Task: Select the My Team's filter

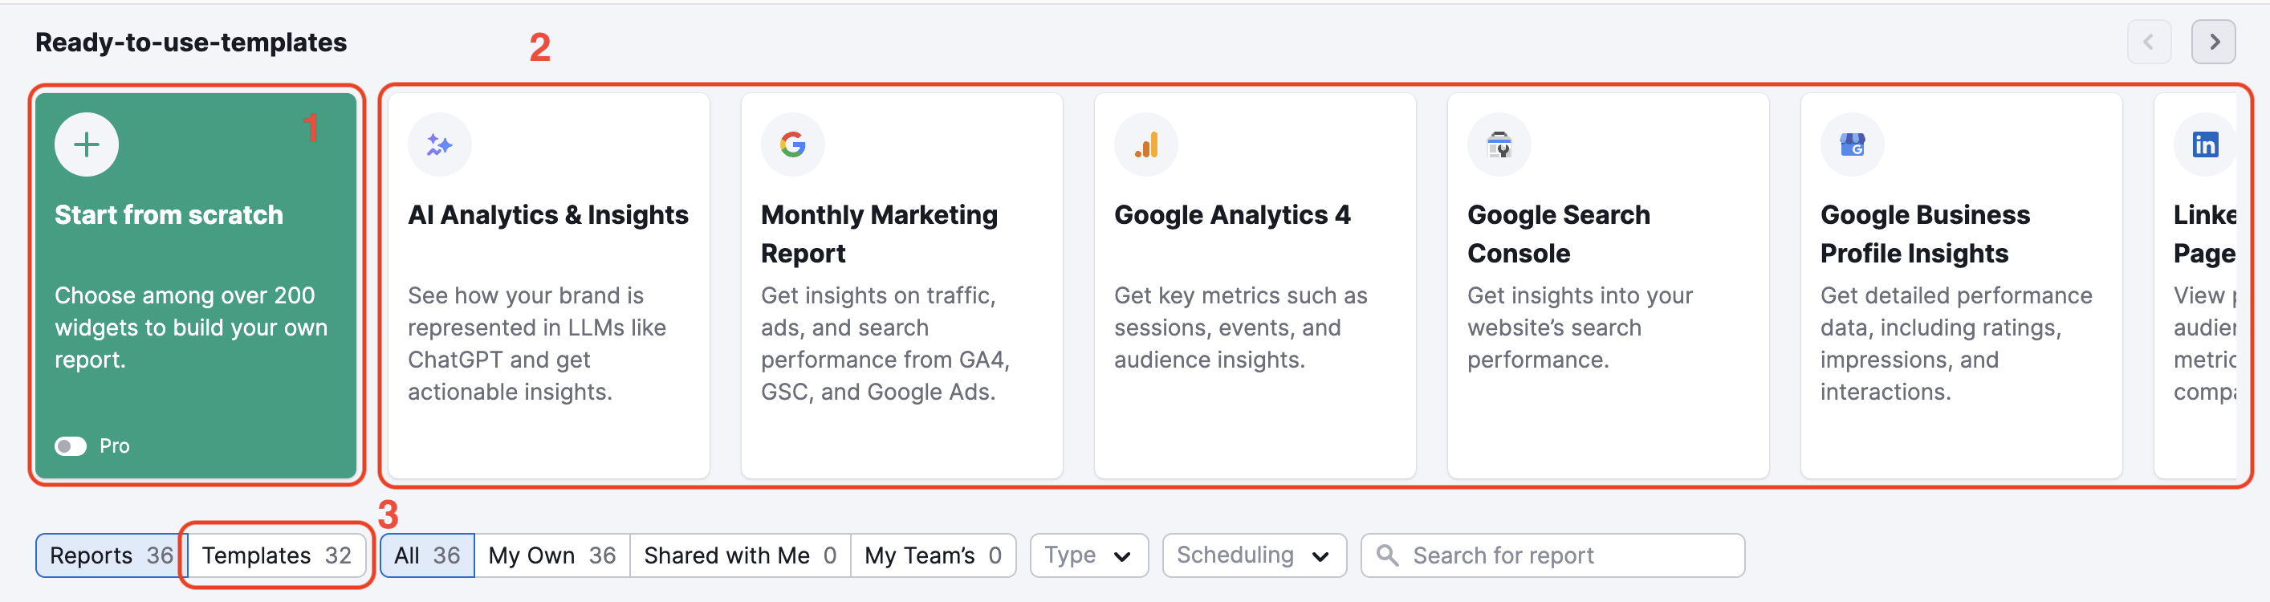Action: [933, 555]
